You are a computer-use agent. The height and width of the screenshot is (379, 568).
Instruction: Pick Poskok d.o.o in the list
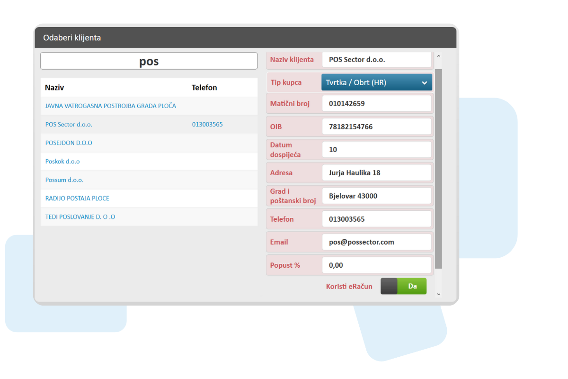62,162
